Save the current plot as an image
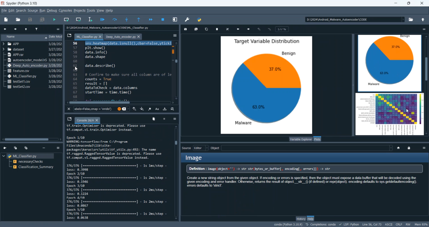429x227 pixels. [185, 29]
